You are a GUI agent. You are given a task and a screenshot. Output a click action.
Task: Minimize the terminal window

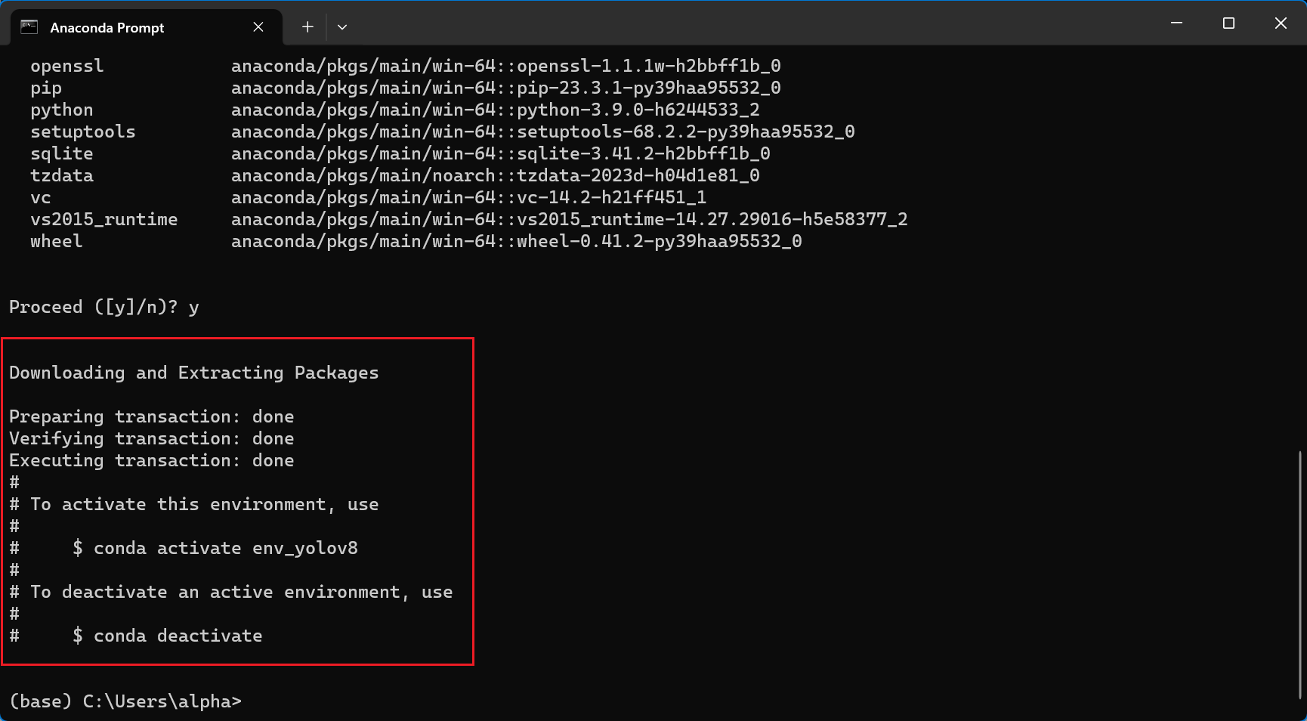[1176, 23]
